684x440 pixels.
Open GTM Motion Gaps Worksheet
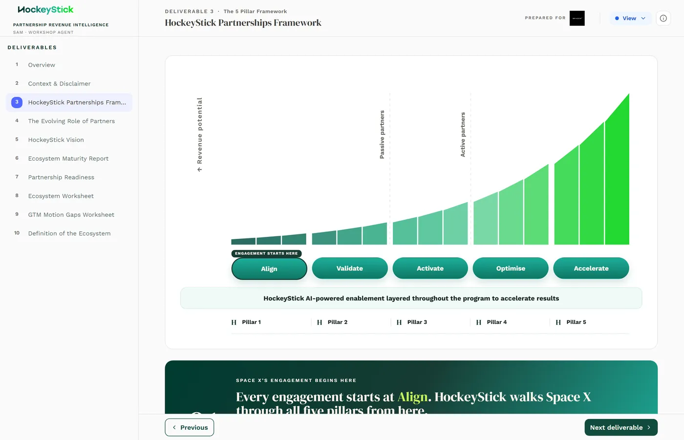tap(69, 215)
